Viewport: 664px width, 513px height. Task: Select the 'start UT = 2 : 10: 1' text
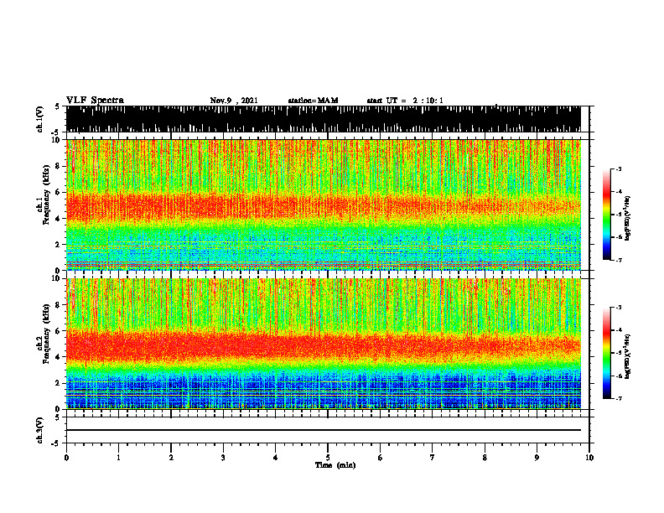405,101
